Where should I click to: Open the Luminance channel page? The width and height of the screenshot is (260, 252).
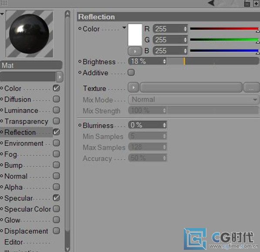[x=21, y=111]
